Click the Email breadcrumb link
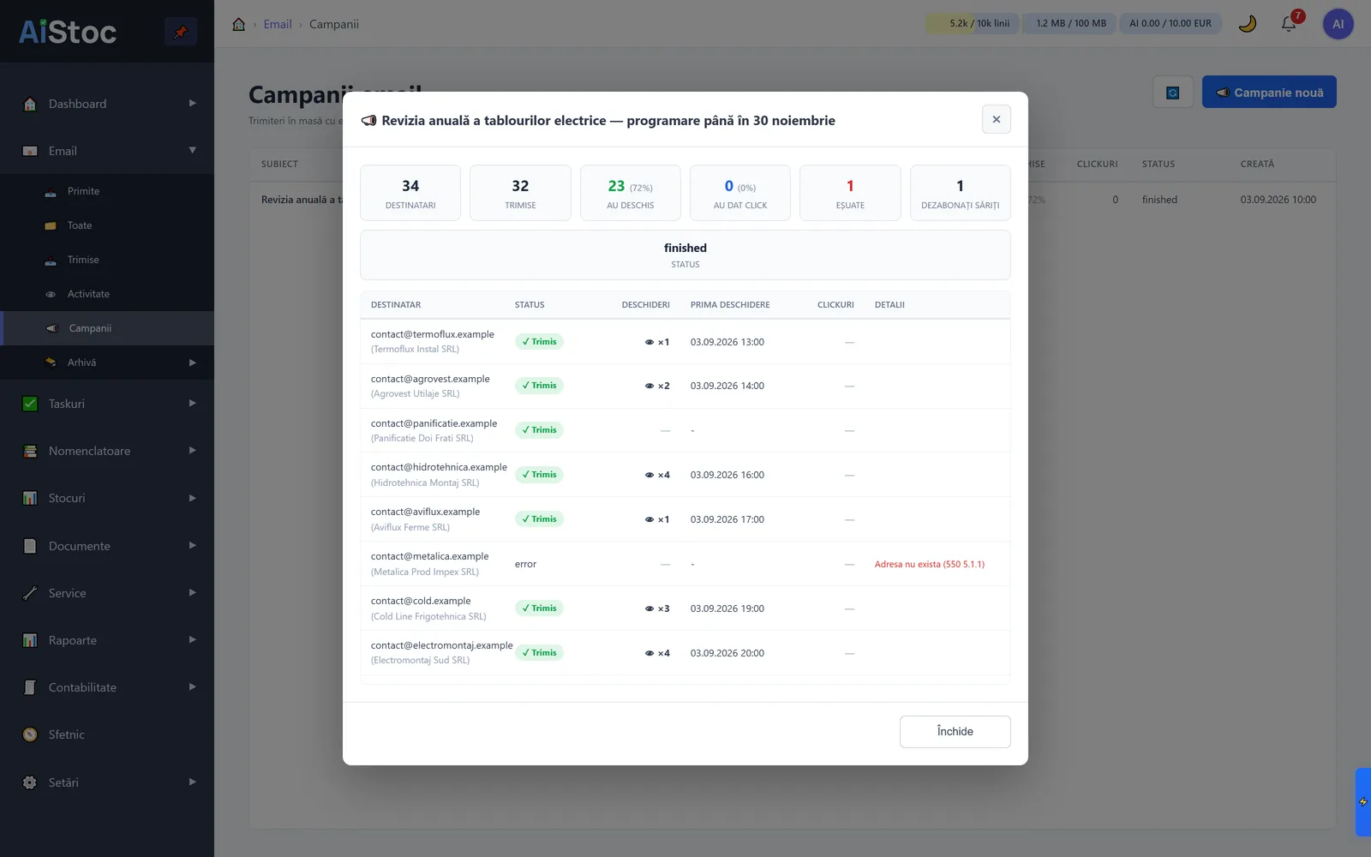 [x=278, y=24]
